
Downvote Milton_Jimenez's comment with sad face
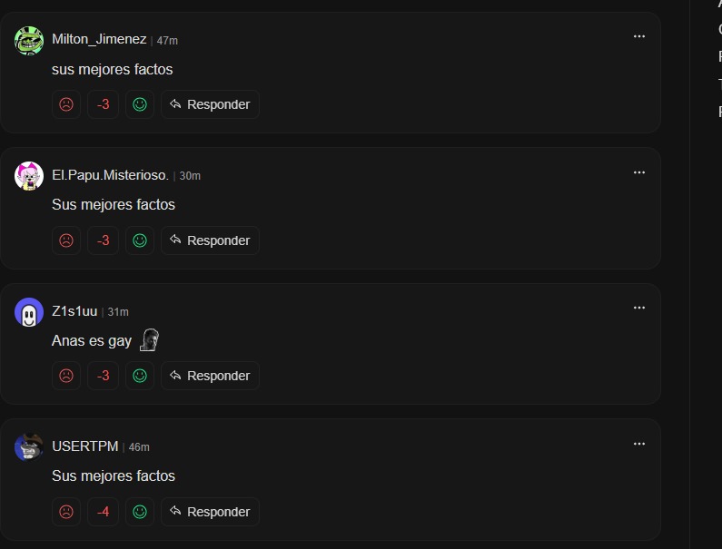66,104
